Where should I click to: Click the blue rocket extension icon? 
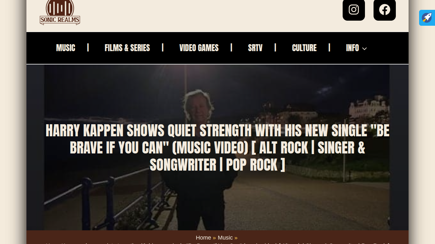click(427, 18)
